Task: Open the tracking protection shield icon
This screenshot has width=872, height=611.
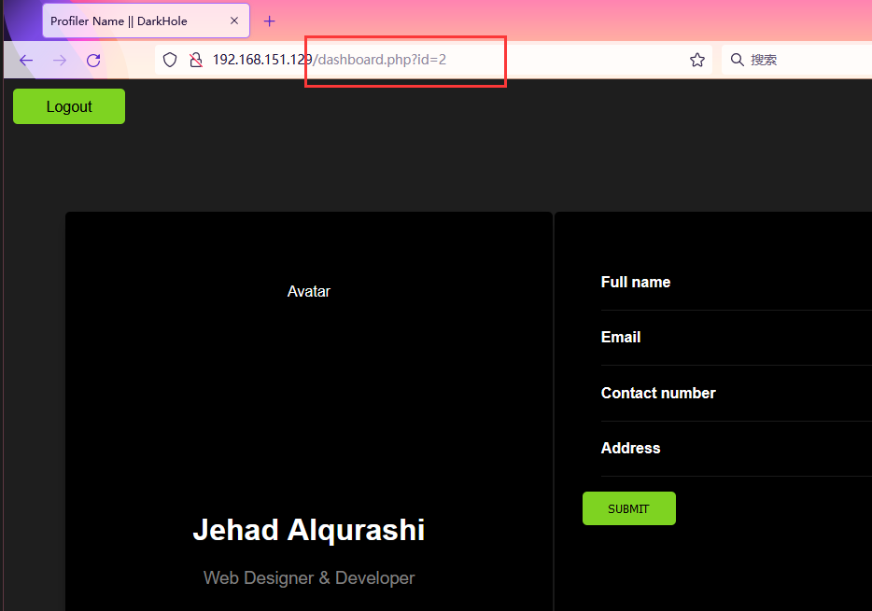Action: pyautogui.click(x=170, y=60)
